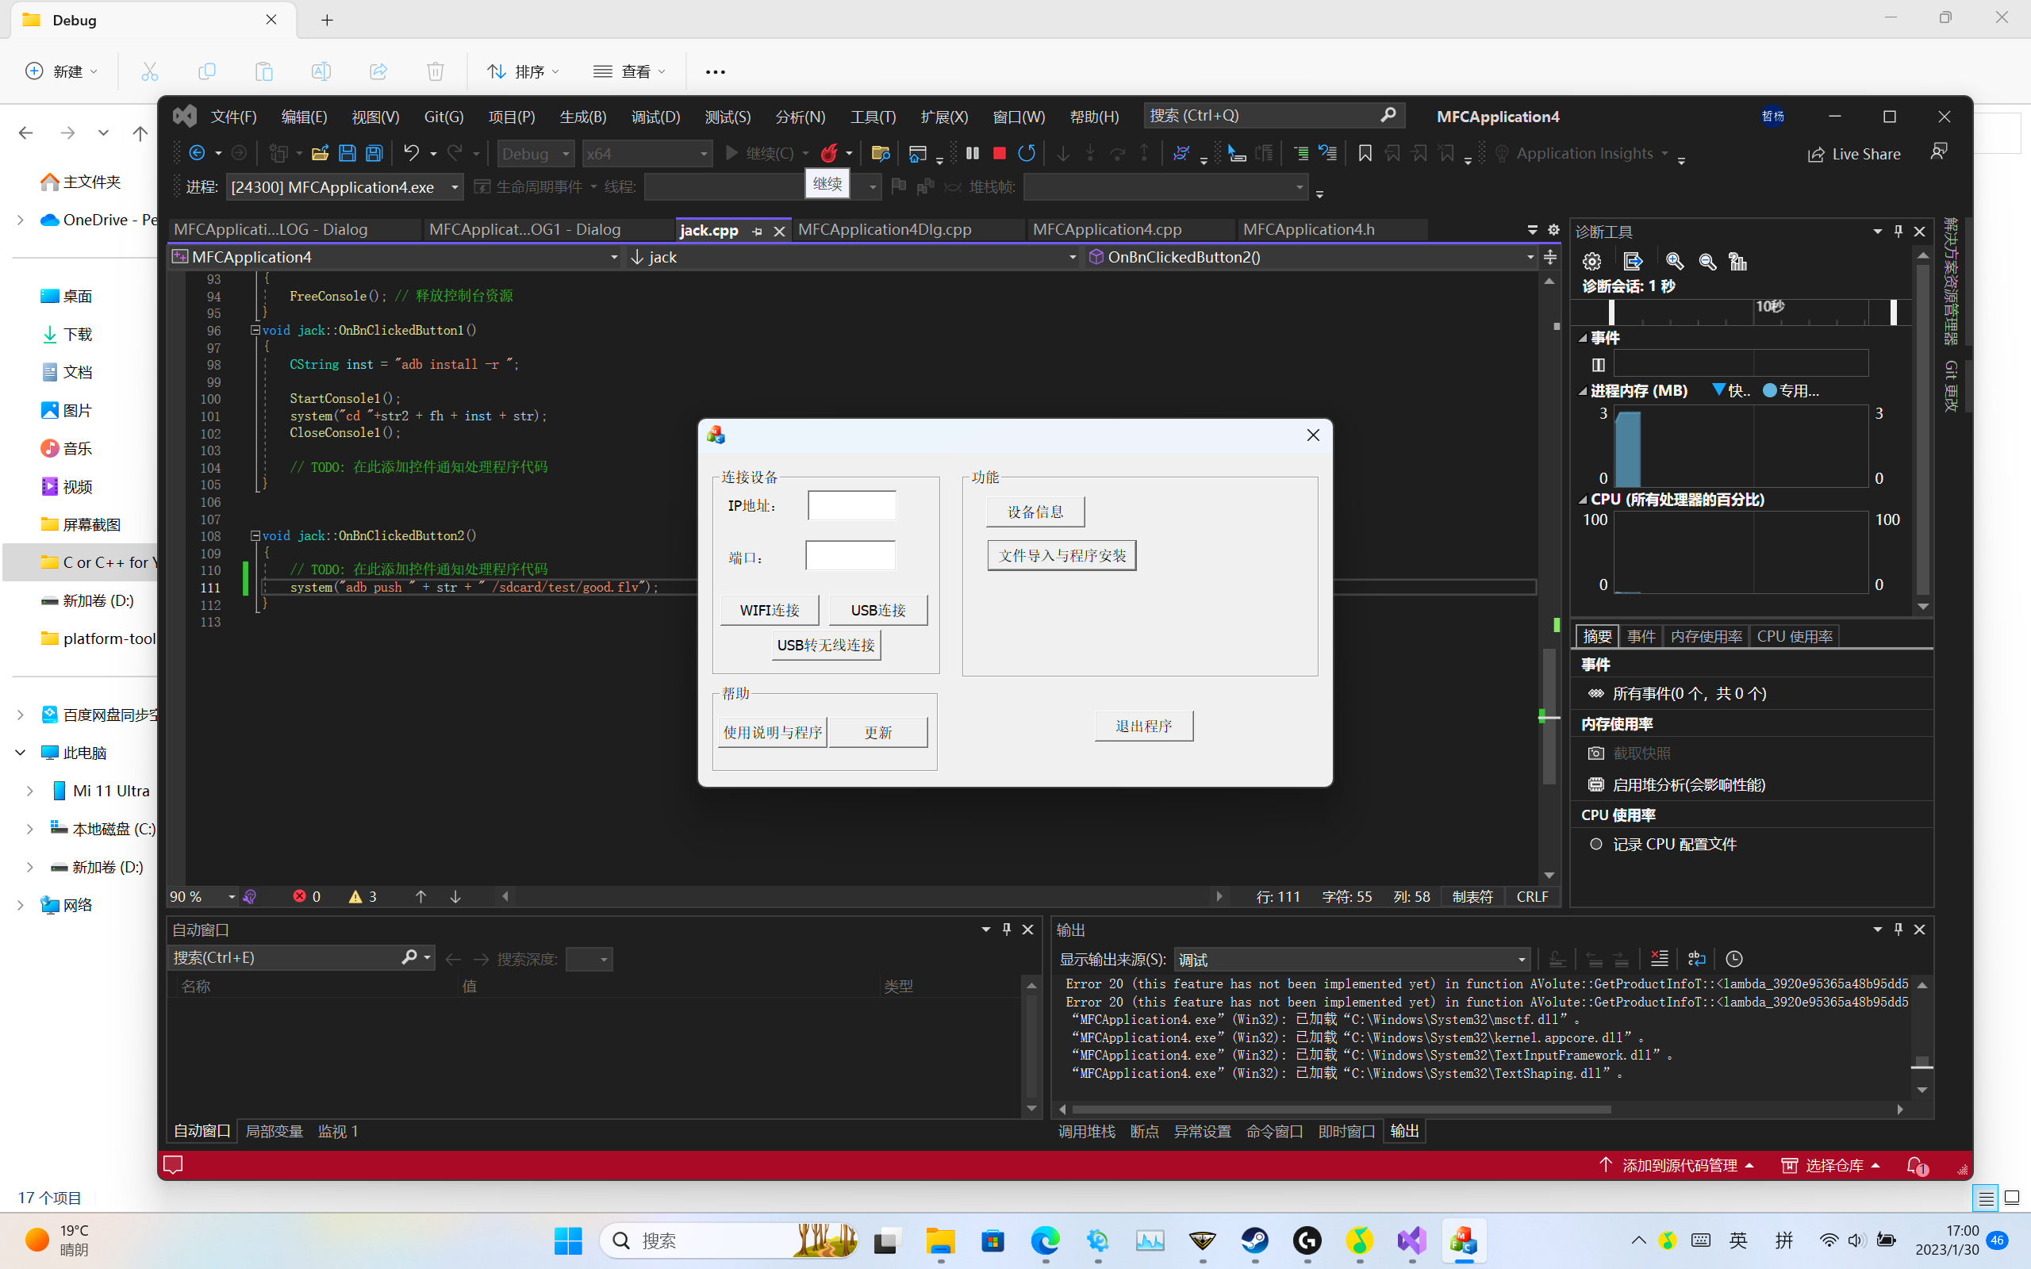Open the x64 platform dropdown
Image resolution: width=2031 pixels, height=1269 pixels.
pyautogui.click(x=647, y=154)
